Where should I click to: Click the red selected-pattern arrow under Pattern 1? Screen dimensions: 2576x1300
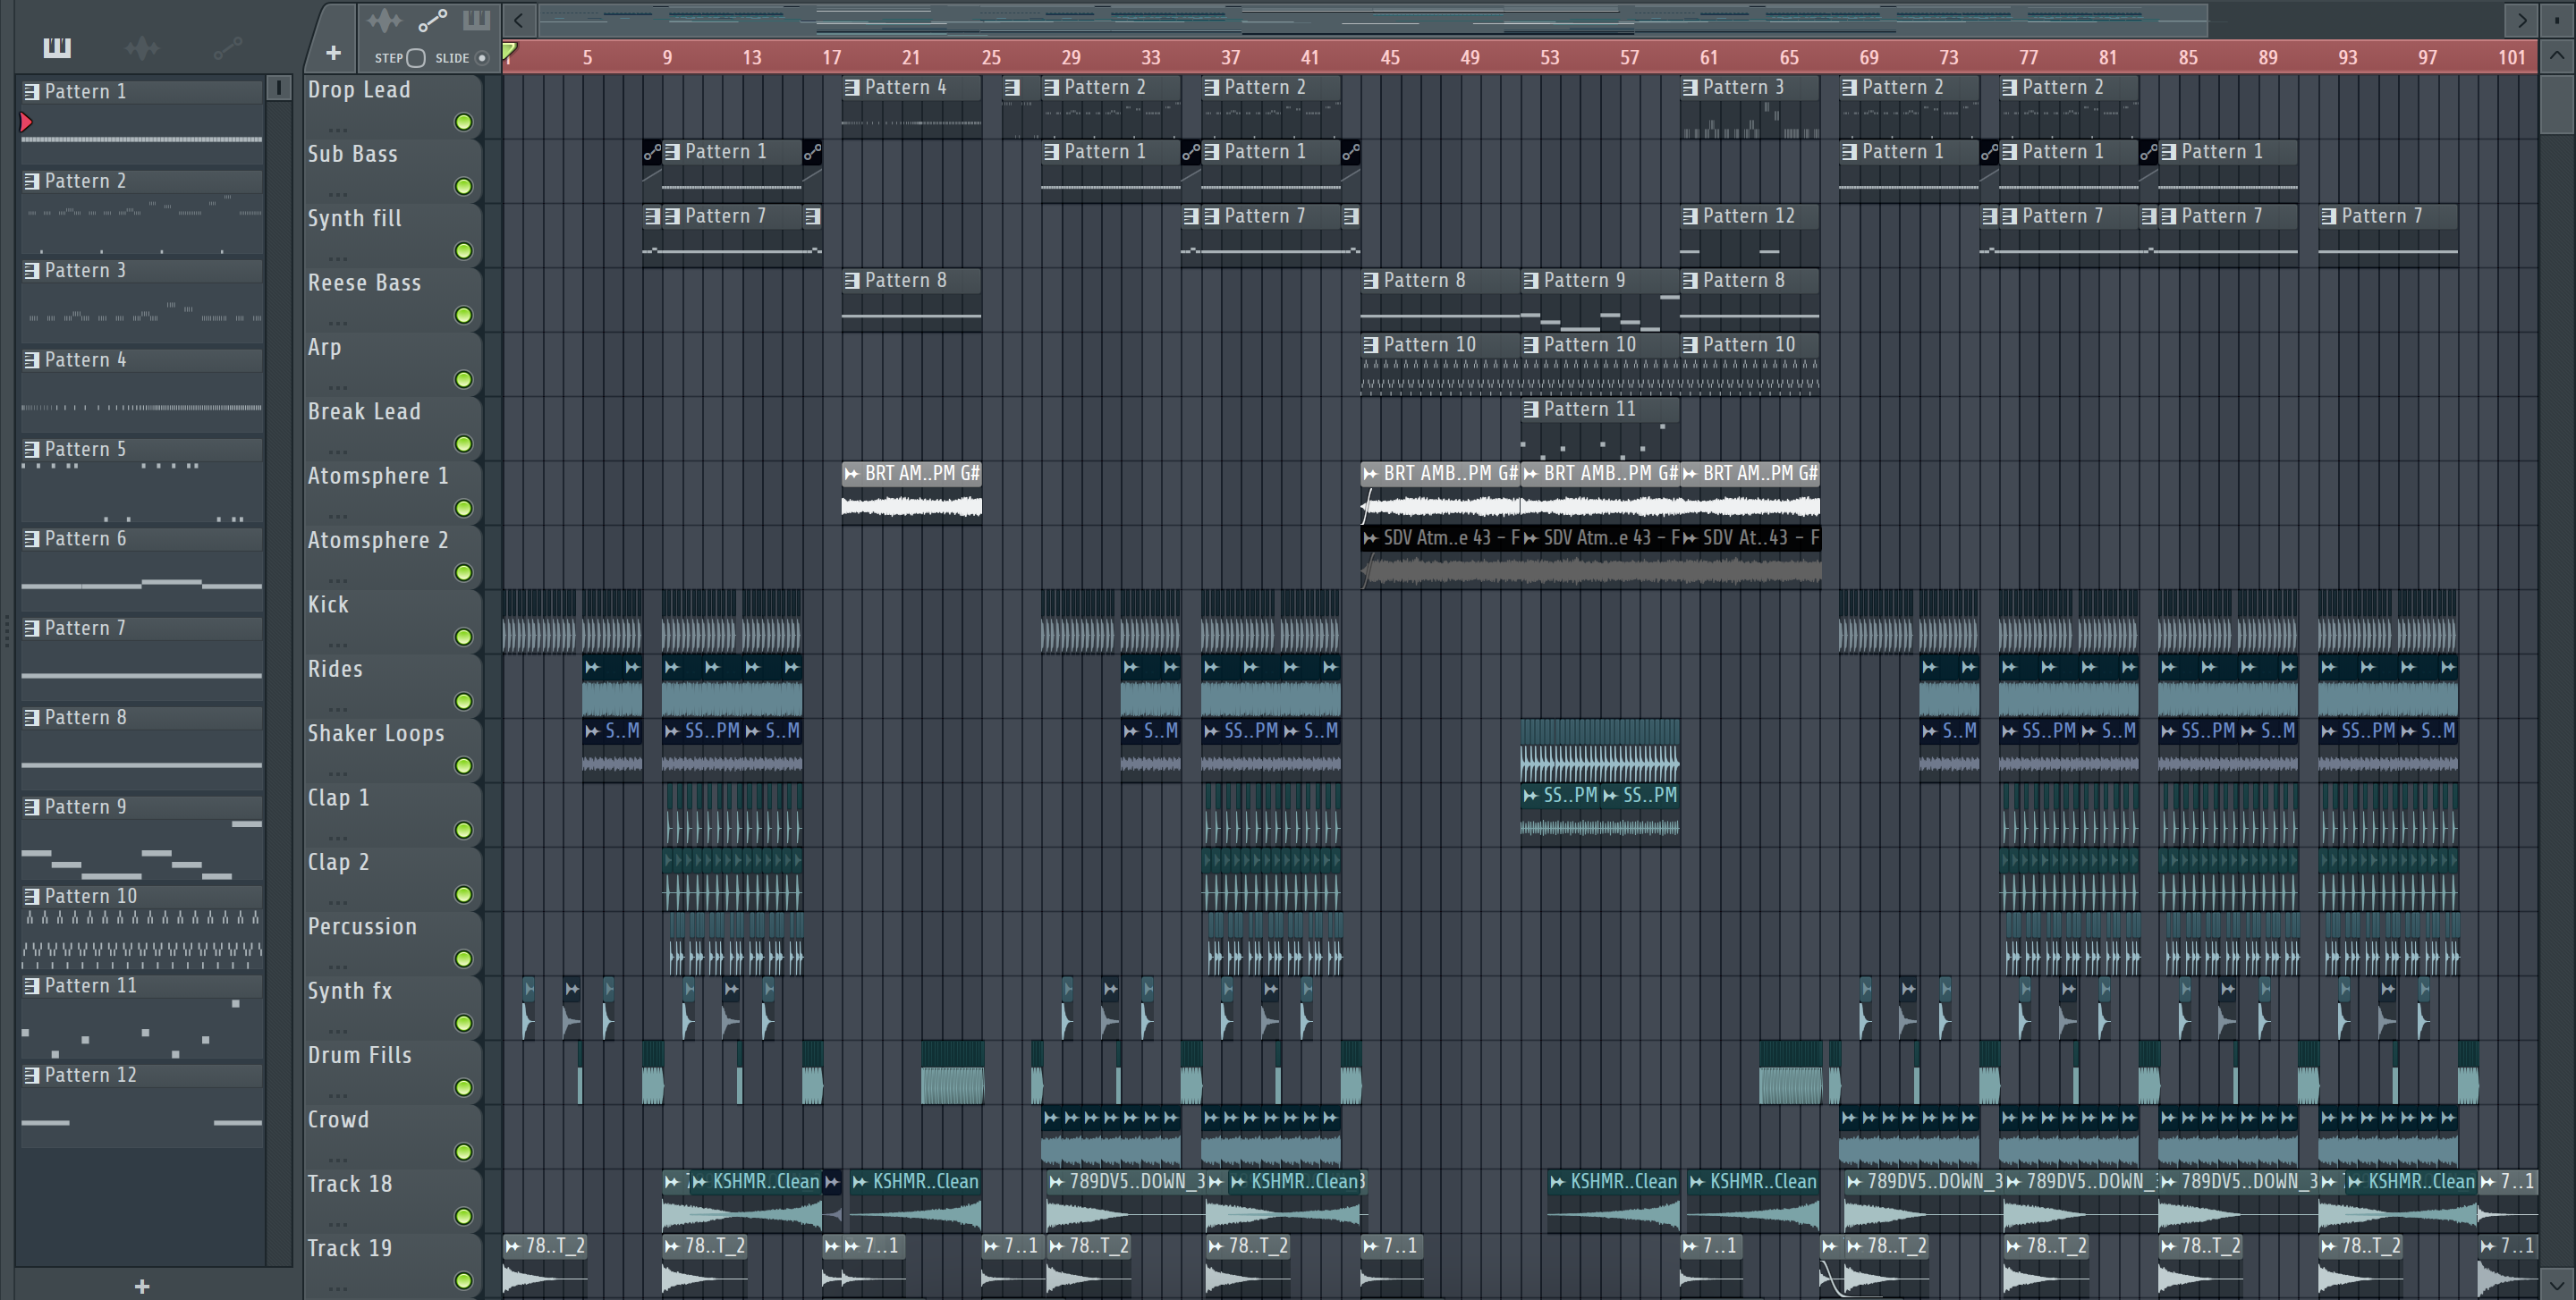coord(27,122)
